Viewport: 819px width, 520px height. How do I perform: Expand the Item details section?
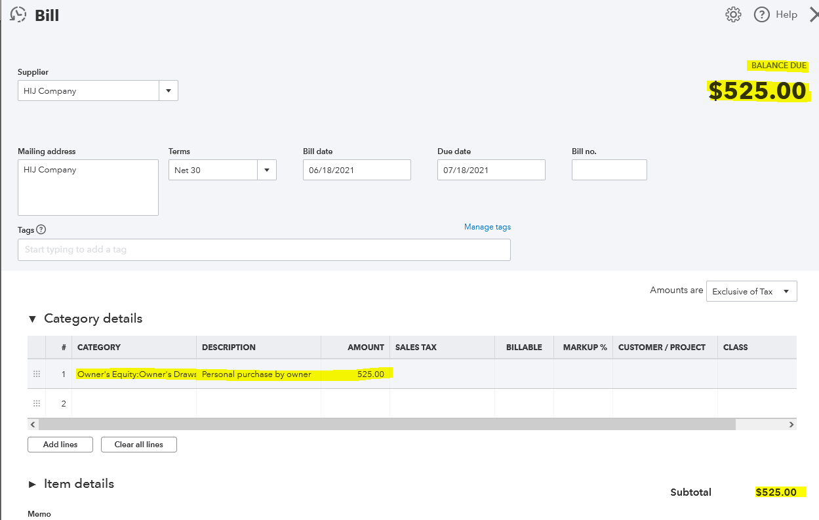coord(33,484)
